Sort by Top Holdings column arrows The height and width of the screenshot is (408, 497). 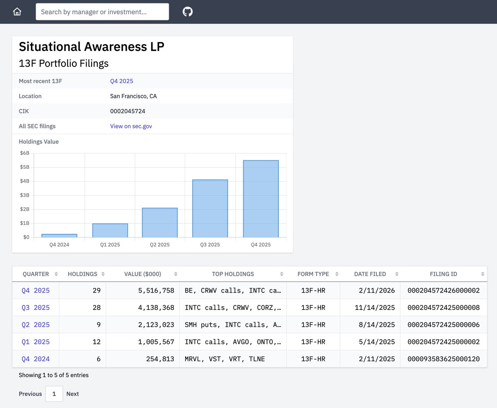click(282, 274)
